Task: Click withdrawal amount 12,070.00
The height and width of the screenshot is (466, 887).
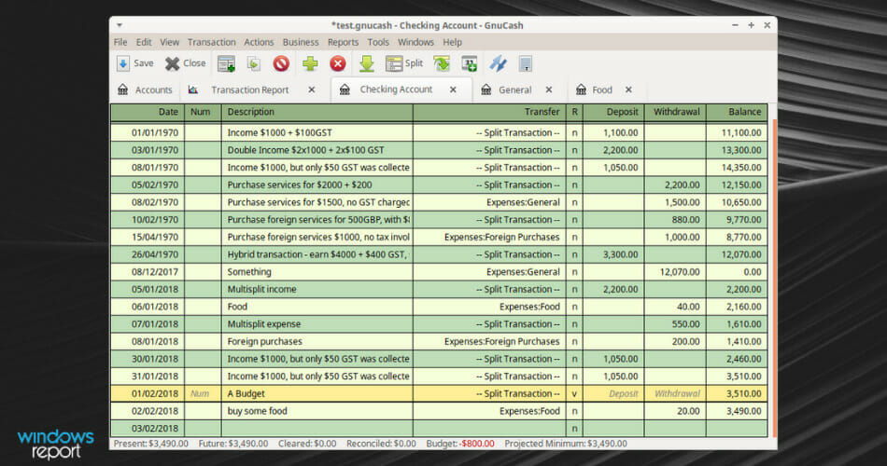Action: click(x=680, y=272)
